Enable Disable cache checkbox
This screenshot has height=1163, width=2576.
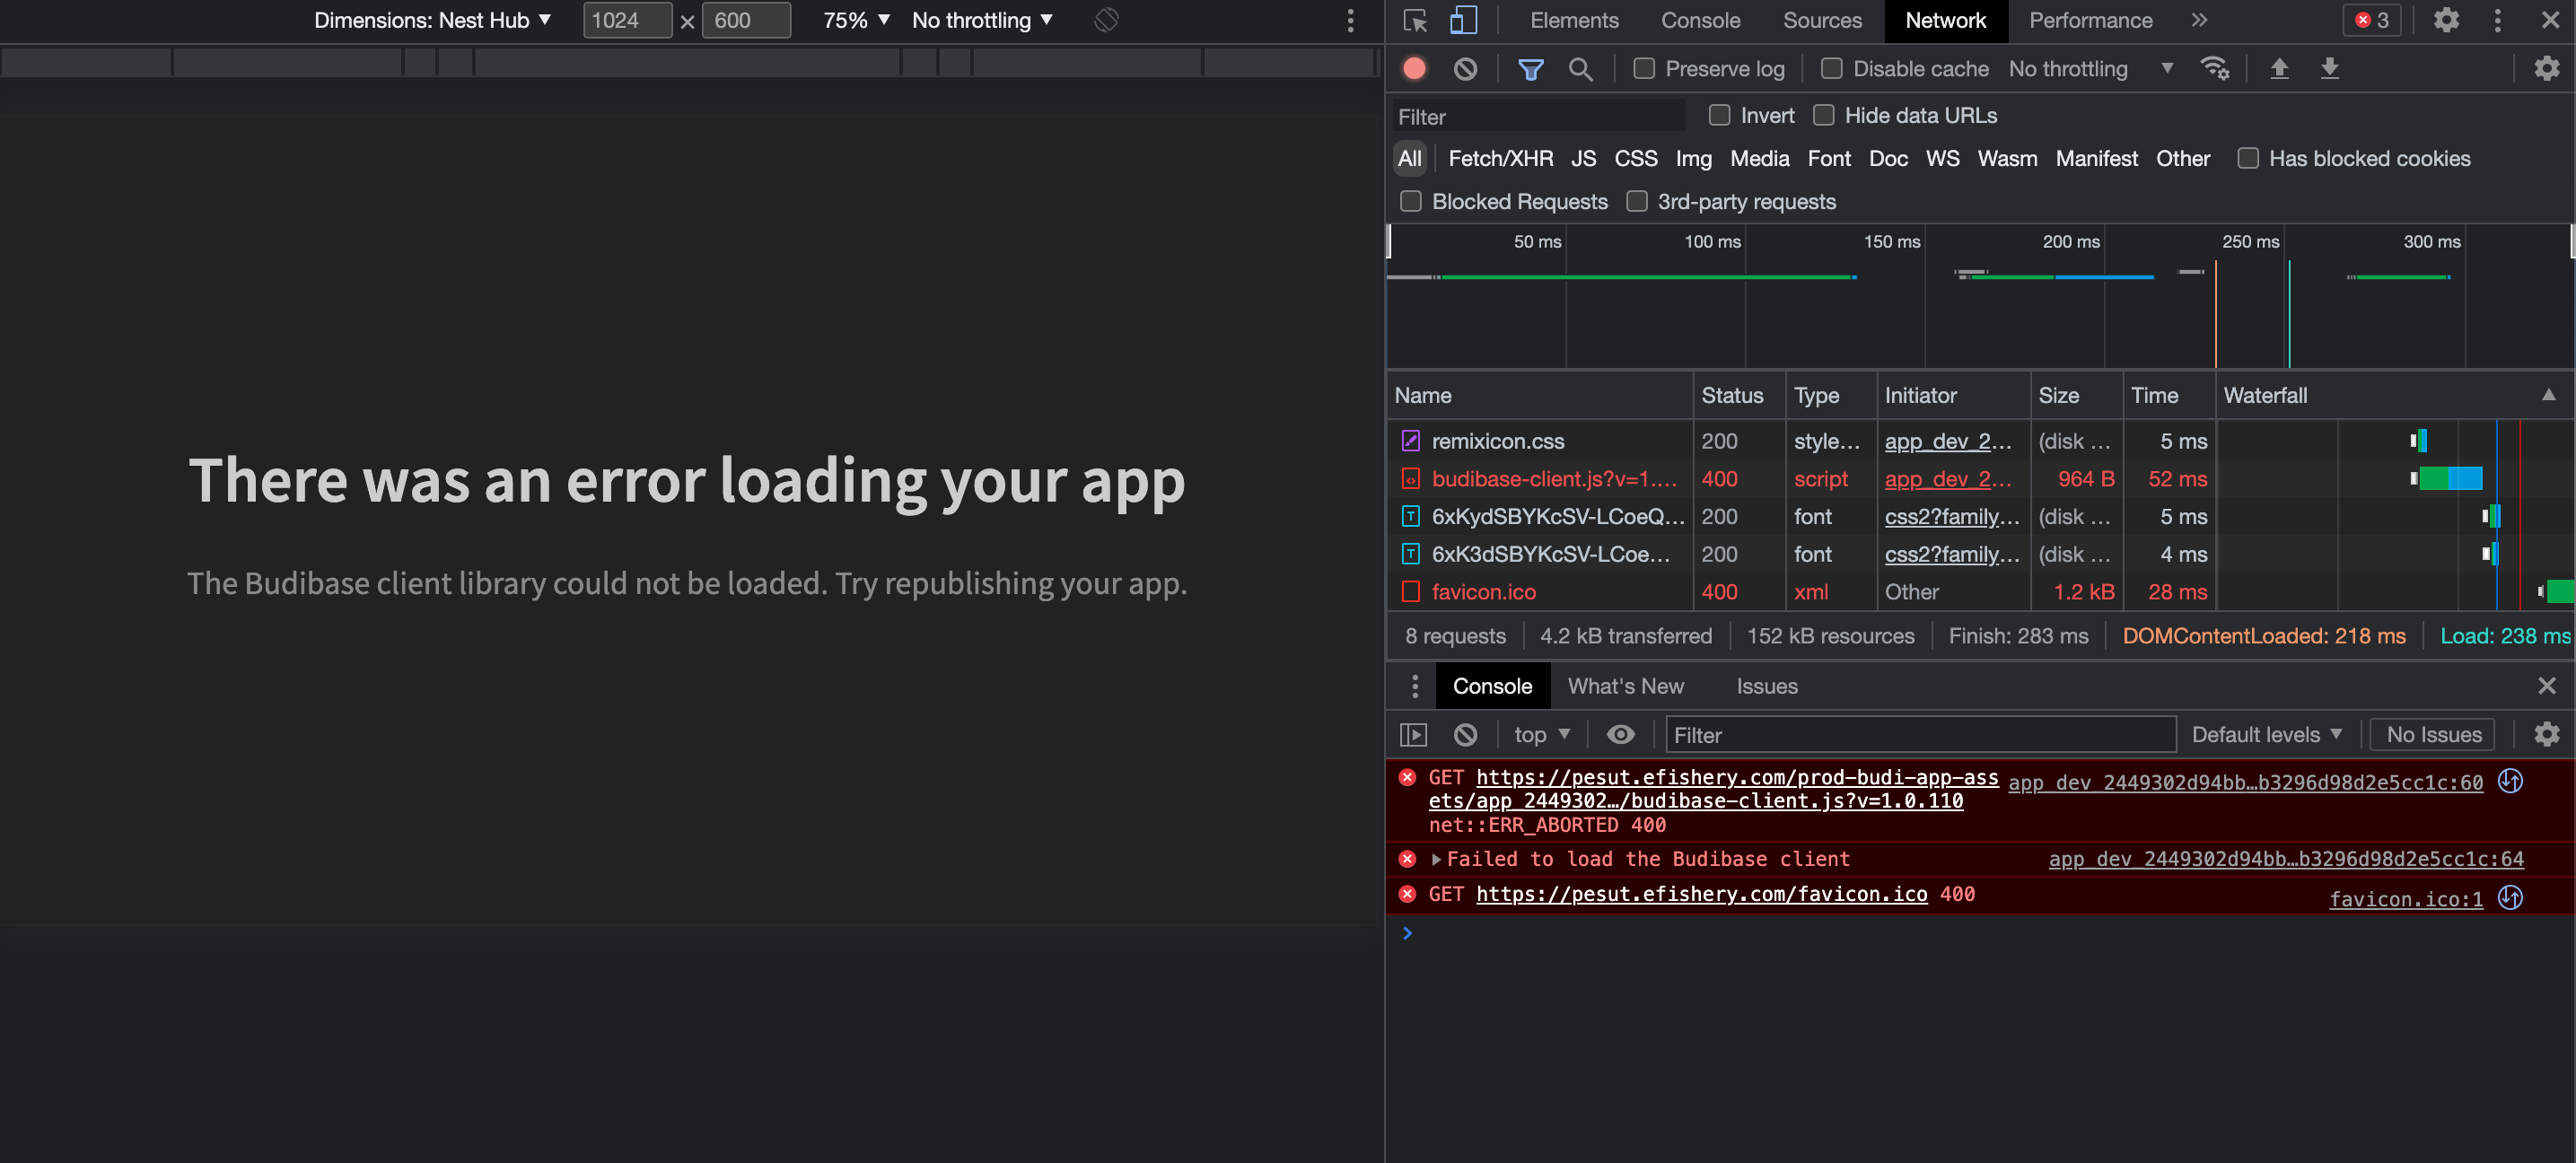(x=1831, y=68)
